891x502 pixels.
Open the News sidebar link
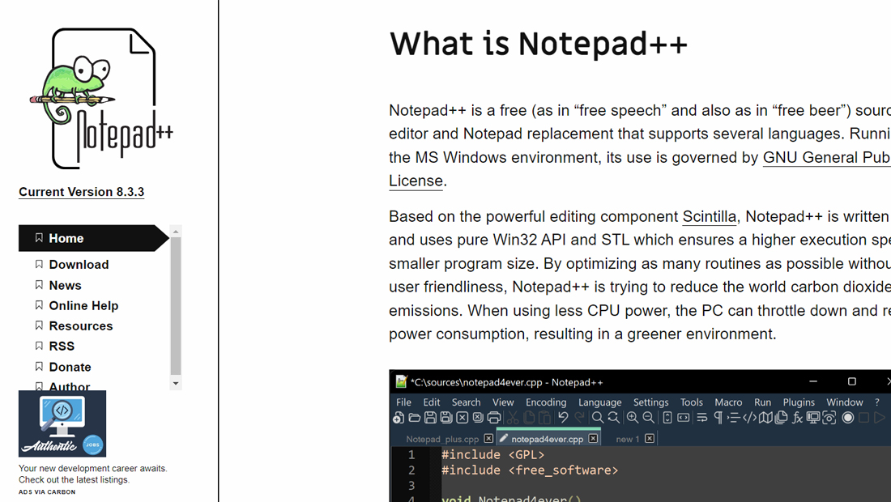click(x=65, y=285)
